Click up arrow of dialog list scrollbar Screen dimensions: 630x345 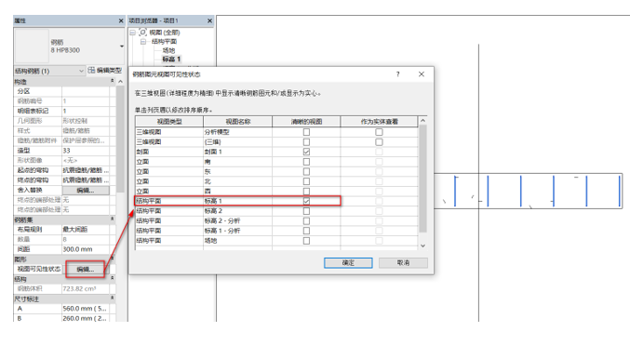(x=422, y=121)
